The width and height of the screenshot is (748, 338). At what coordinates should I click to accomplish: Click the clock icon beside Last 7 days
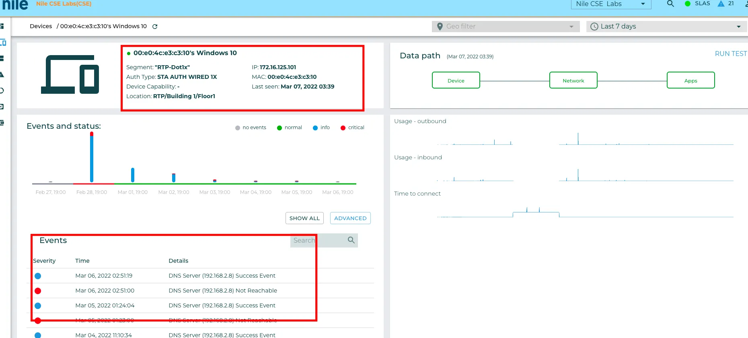coord(594,27)
